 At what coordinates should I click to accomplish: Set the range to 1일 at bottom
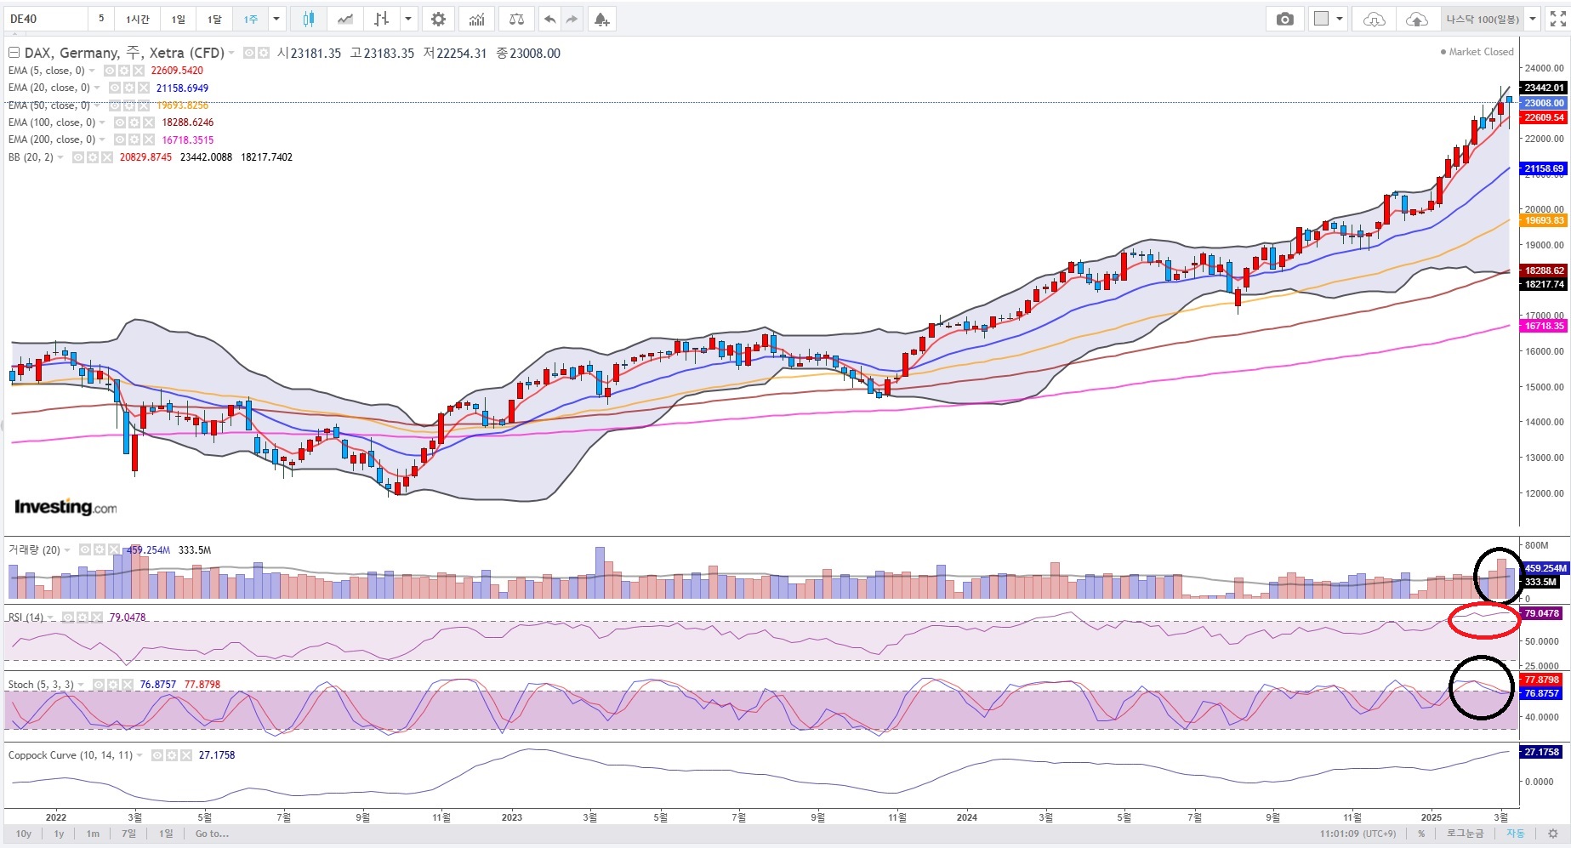coord(166,834)
